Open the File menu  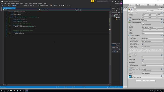tap(2, 3)
